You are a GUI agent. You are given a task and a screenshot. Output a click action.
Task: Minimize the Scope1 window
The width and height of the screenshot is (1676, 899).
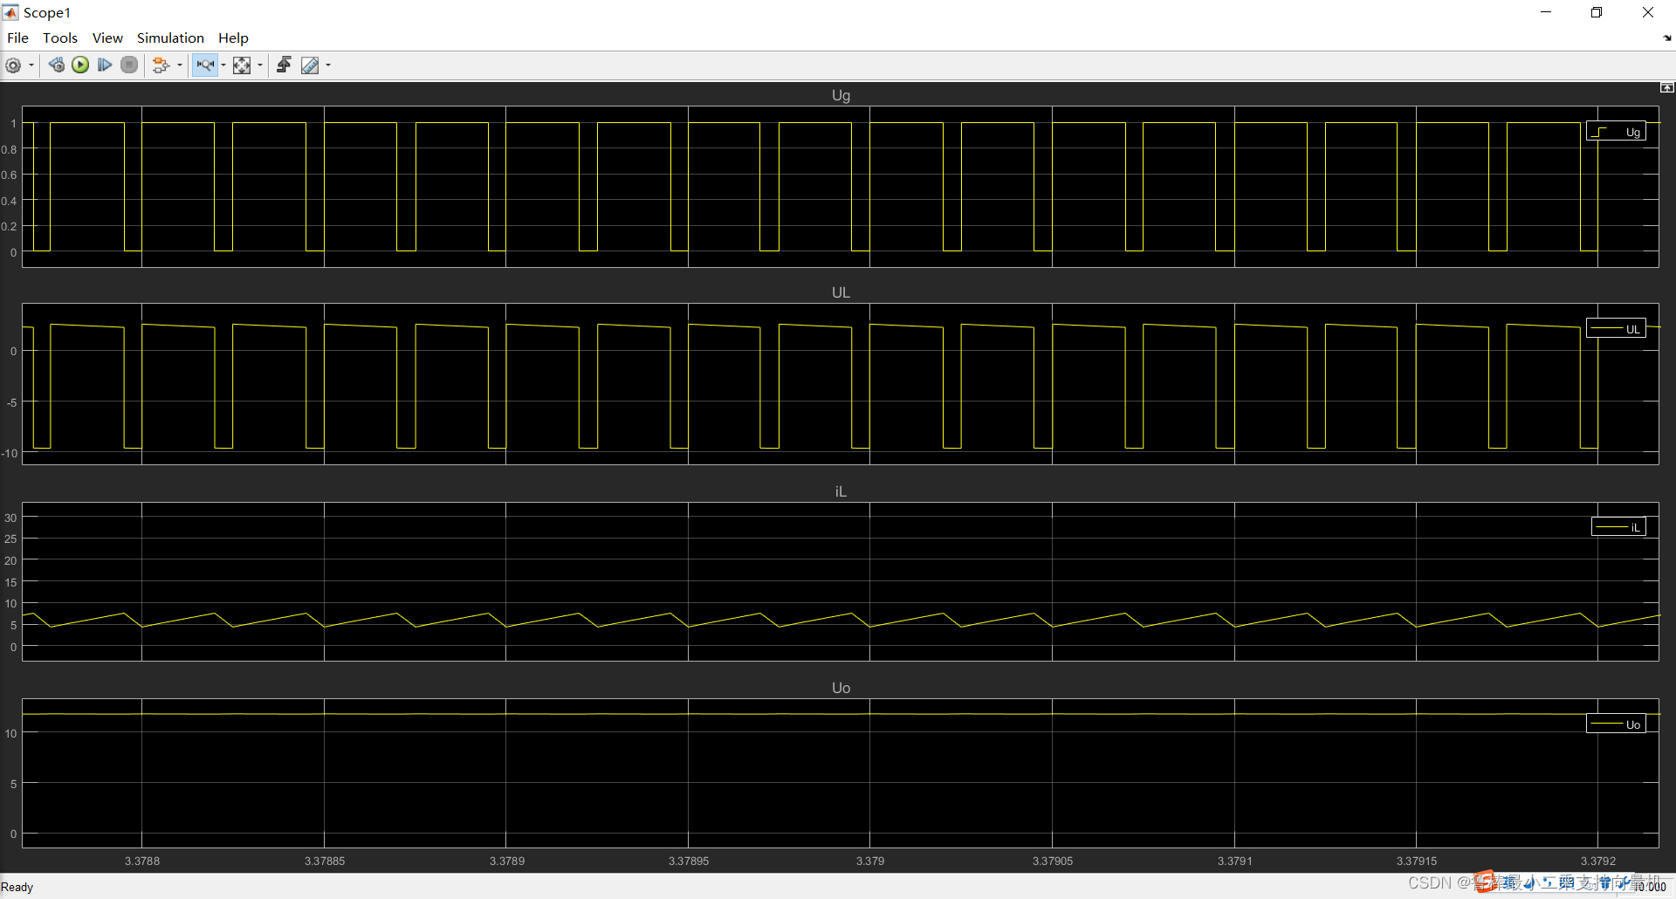point(1546,12)
